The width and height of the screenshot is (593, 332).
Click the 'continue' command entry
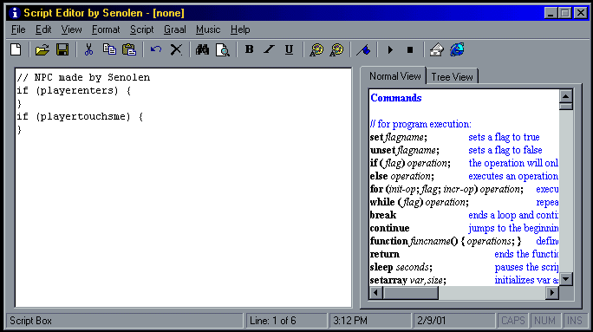point(390,228)
